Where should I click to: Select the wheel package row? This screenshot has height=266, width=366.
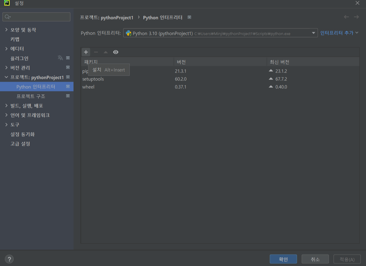point(220,87)
